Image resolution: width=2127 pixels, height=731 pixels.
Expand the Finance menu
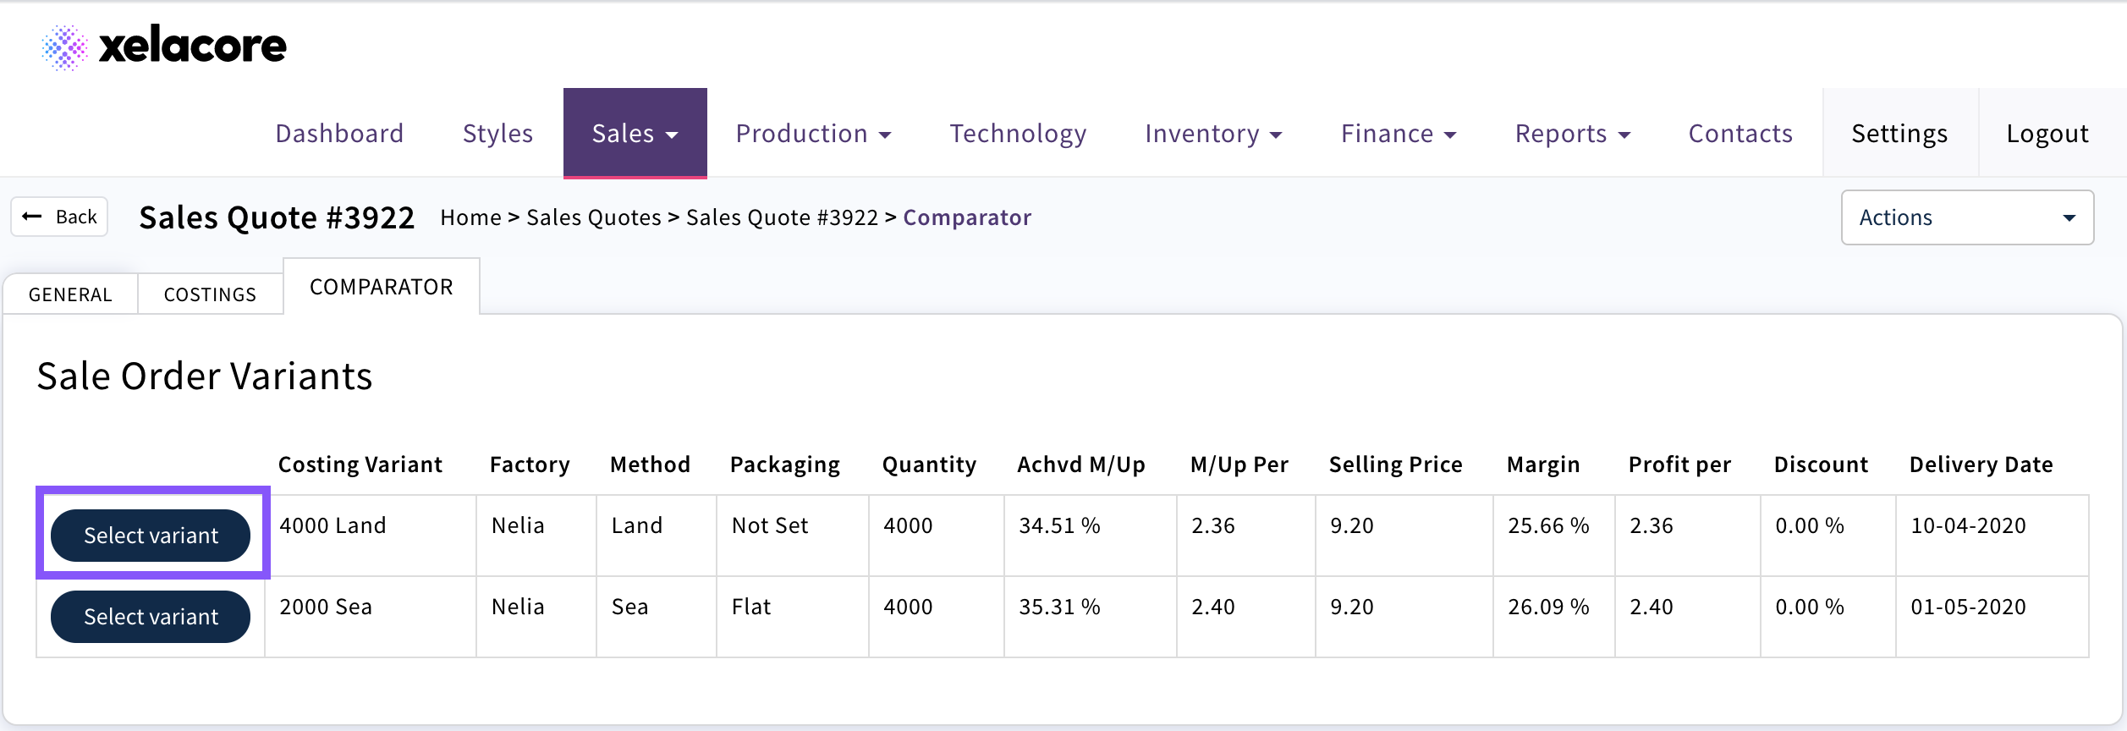click(1398, 134)
